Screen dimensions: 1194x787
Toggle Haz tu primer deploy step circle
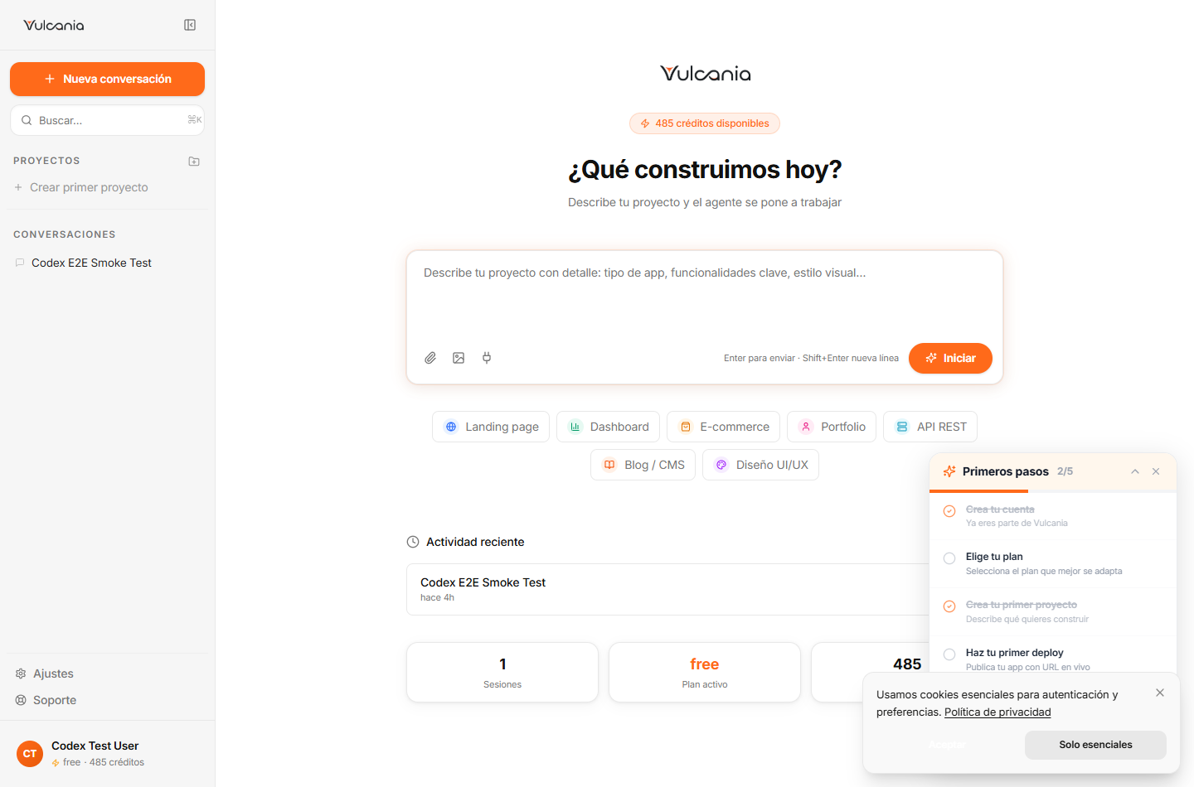tap(949, 654)
